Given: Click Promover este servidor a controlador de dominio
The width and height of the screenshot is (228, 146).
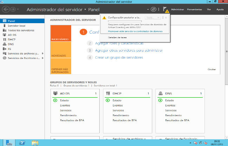Looking at the screenshot, I should (135, 31).
